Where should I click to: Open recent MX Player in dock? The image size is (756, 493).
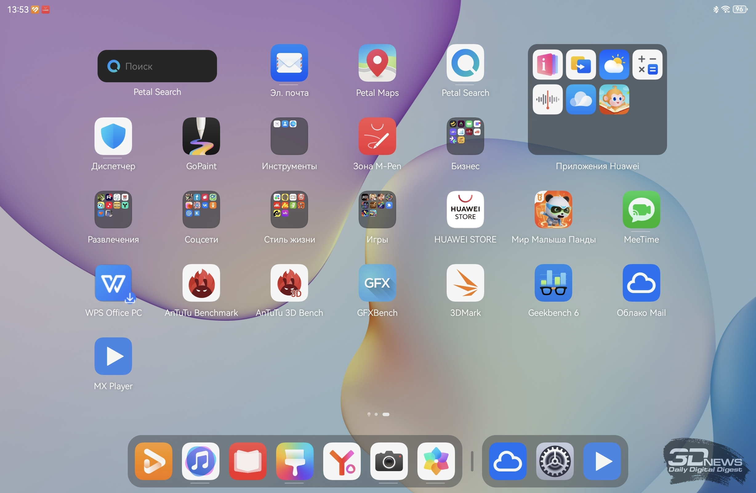click(x=602, y=461)
